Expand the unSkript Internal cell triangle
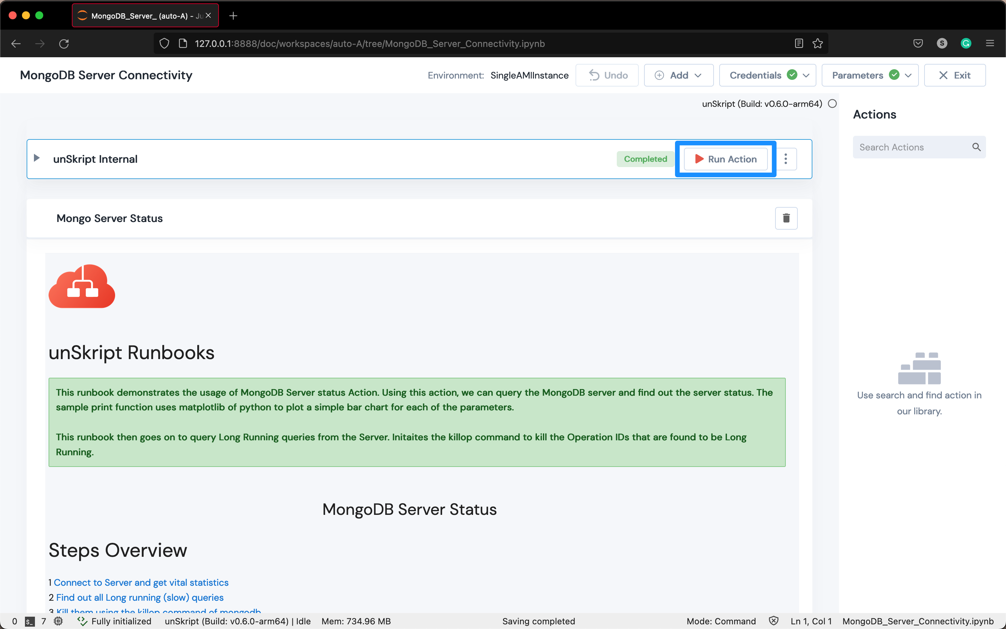The width and height of the screenshot is (1006, 629). click(37, 158)
